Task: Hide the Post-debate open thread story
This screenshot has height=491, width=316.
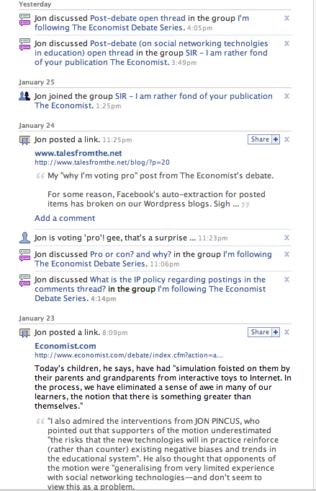Action: point(286,18)
